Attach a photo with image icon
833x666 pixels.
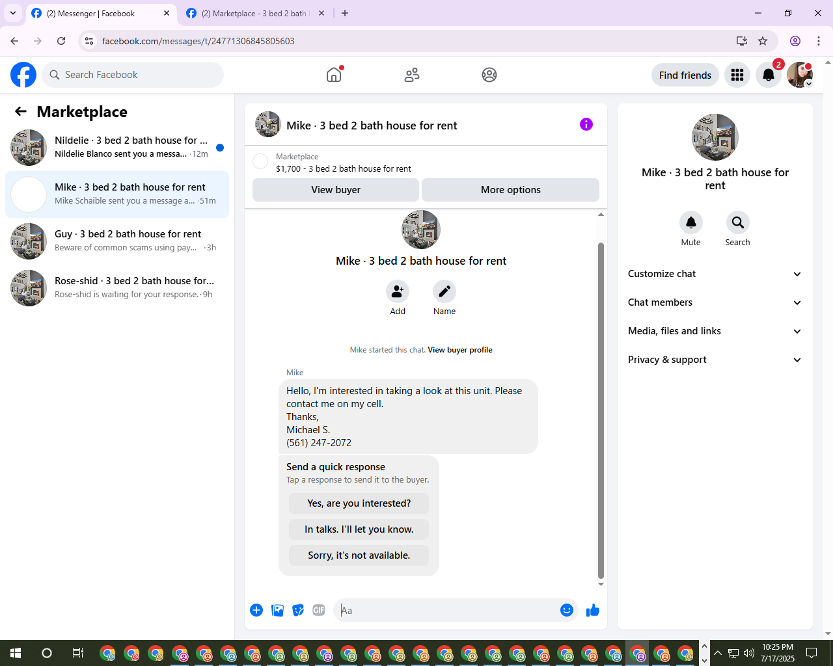pyautogui.click(x=277, y=610)
